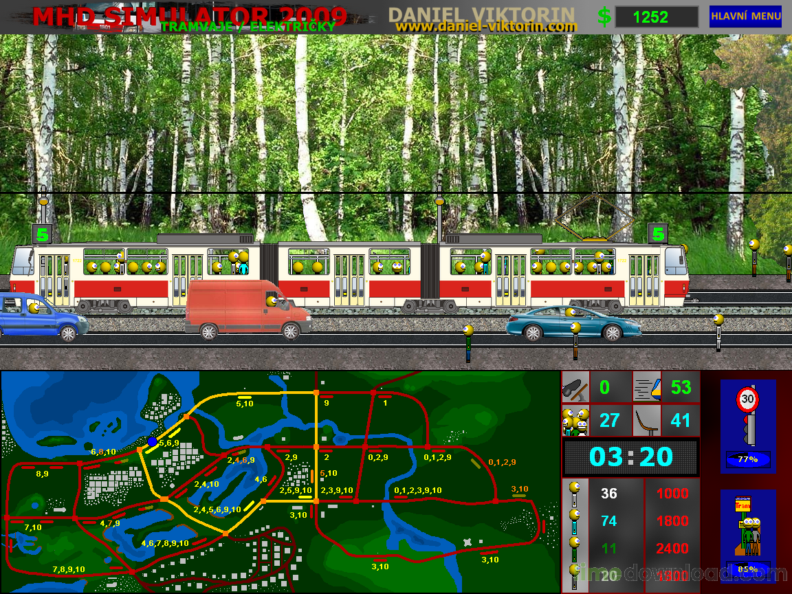This screenshot has width=792, height=594.
Task: Click the red 1000 value
Action: click(672, 494)
